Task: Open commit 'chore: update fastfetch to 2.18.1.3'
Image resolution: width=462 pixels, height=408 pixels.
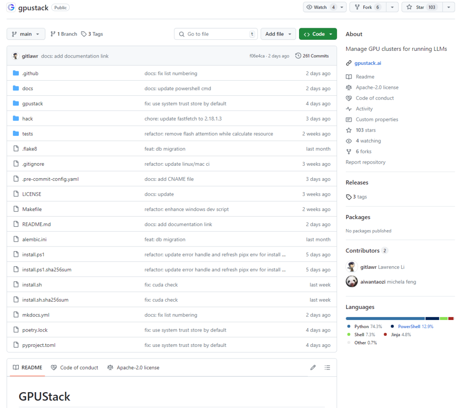Action: coord(183,118)
